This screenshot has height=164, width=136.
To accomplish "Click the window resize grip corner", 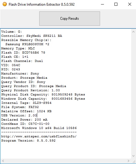I will [x=134, y=162].
